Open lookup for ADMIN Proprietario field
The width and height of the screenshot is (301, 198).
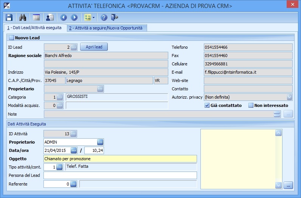click(x=100, y=142)
